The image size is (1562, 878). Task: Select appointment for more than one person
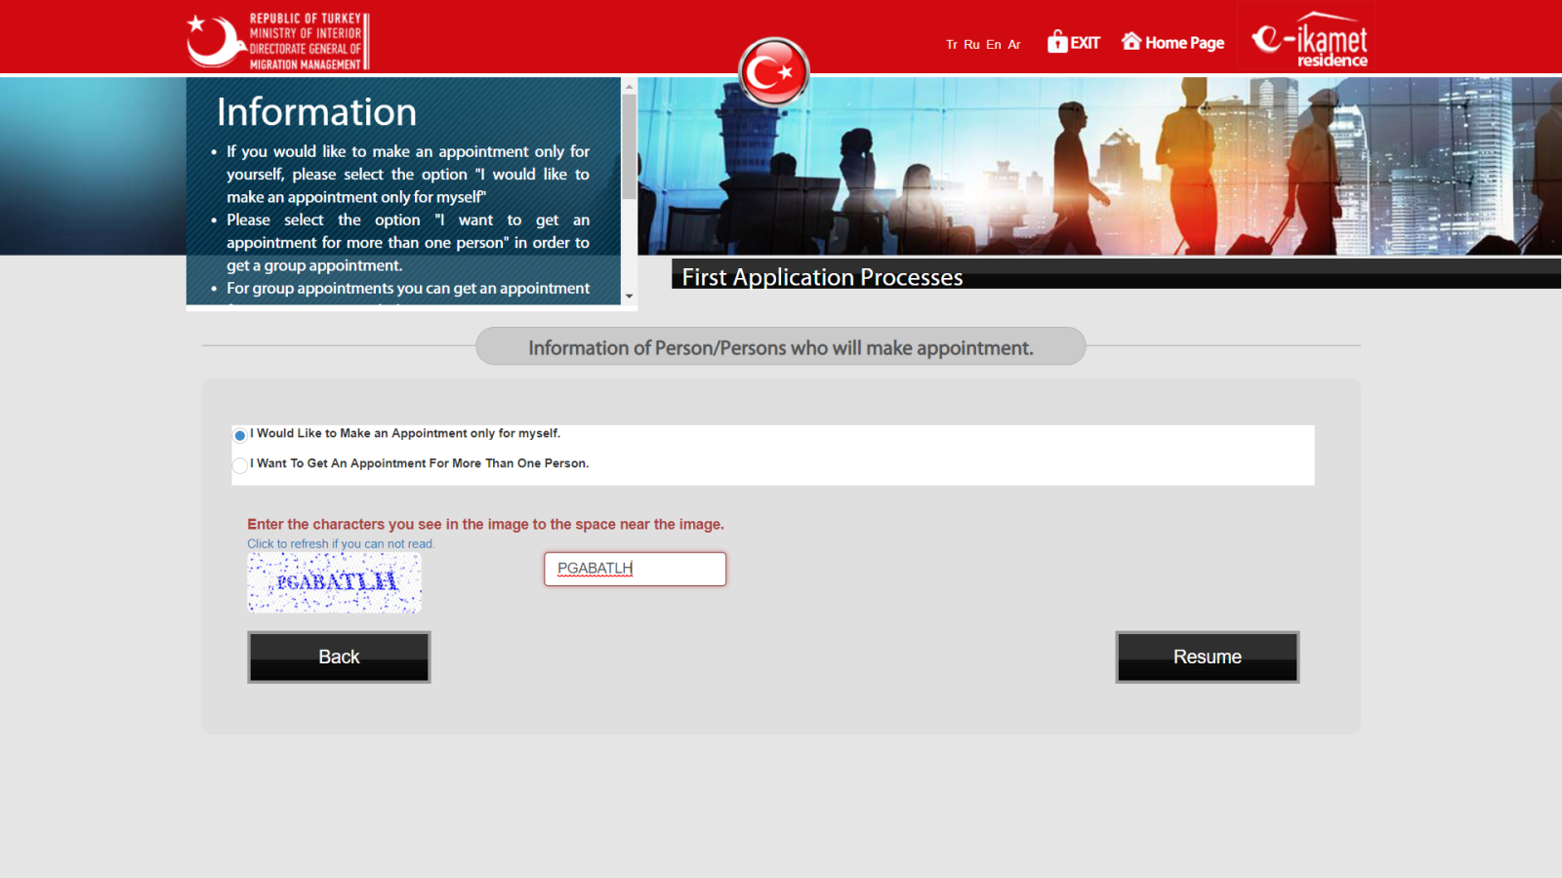[240, 465]
